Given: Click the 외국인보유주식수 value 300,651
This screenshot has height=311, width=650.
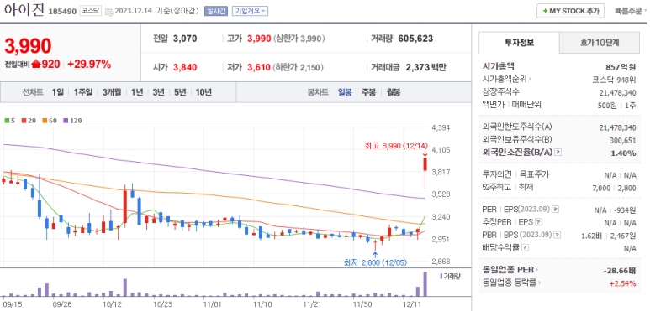Looking at the screenshot, I should point(622,141).
